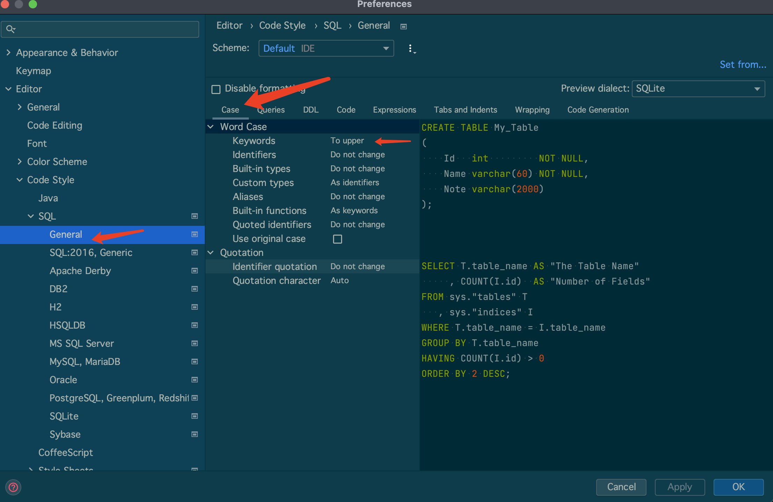Expand the Color Scheme section
This screenshot has height=502, width=773.
click(x=20, y=162)
